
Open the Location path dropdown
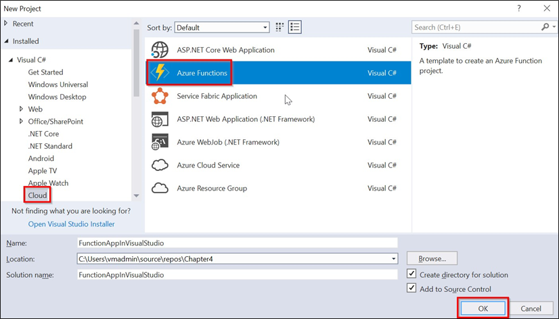point(393,259)
